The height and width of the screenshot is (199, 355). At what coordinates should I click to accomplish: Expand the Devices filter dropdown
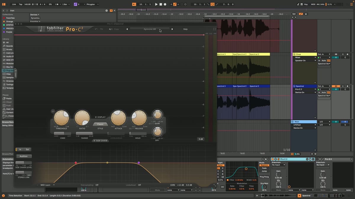click(x=35, y=14)
